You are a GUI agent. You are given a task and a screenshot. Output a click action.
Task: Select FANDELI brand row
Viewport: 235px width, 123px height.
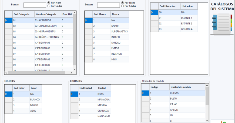[107, 43]
